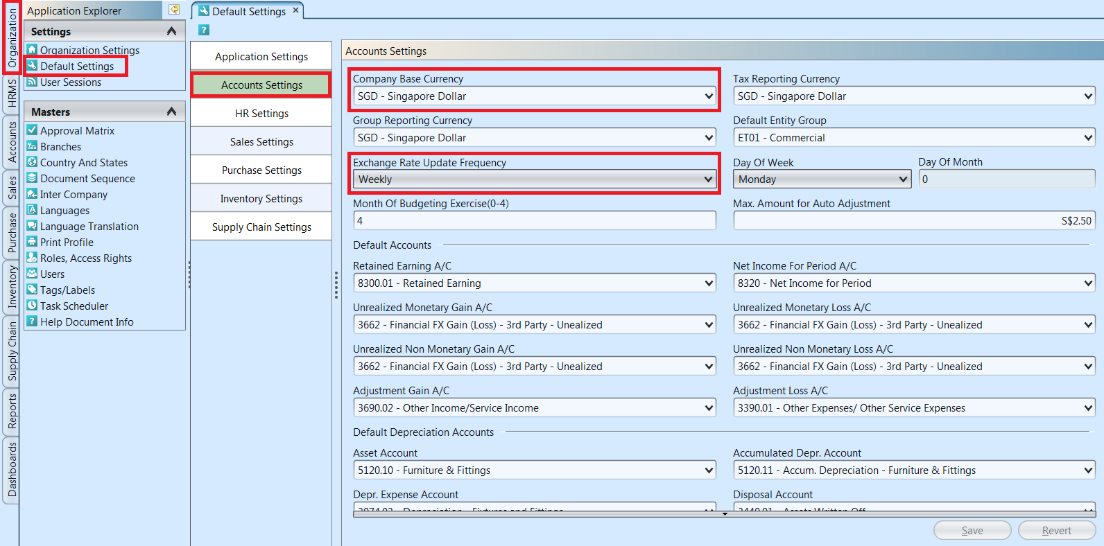Click the Inter Company icon
1104x546 pixels.
point(32,193)
